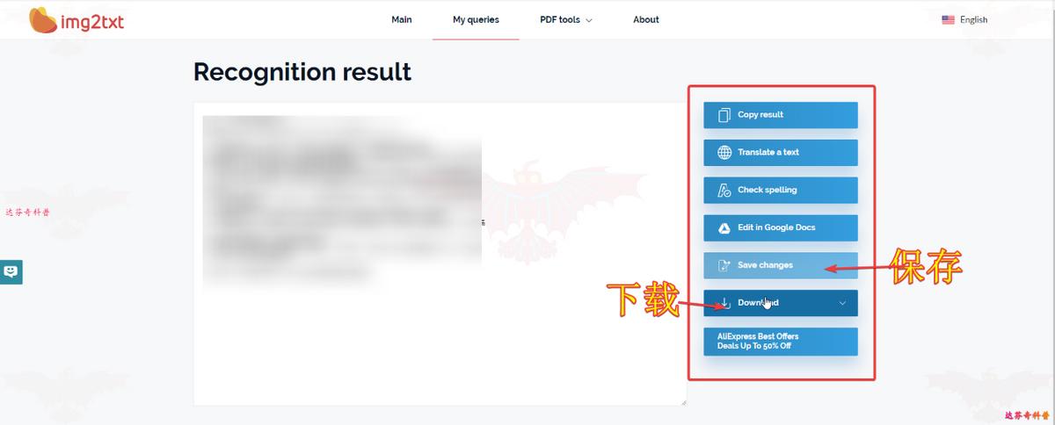Viewport: 1055px width, 425px height.
Task: Expand the PDF tools menu
Action: 566,19
